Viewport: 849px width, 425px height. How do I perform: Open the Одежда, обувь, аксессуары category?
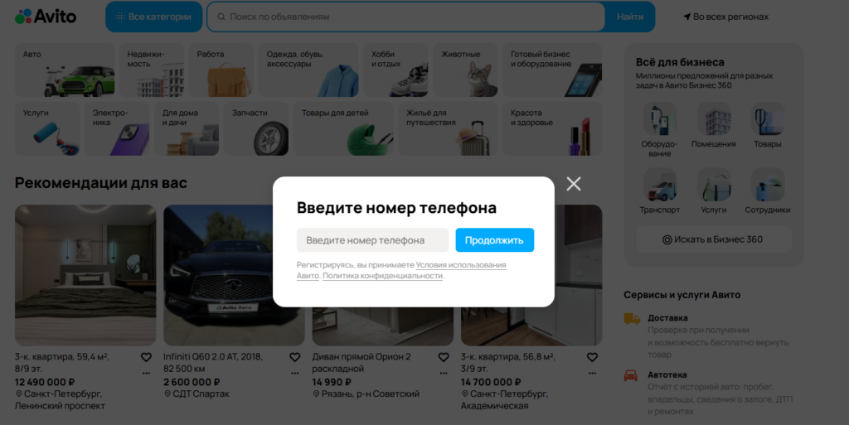coord(308,70)
